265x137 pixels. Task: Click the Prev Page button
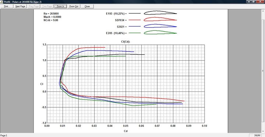click(33, 6)
